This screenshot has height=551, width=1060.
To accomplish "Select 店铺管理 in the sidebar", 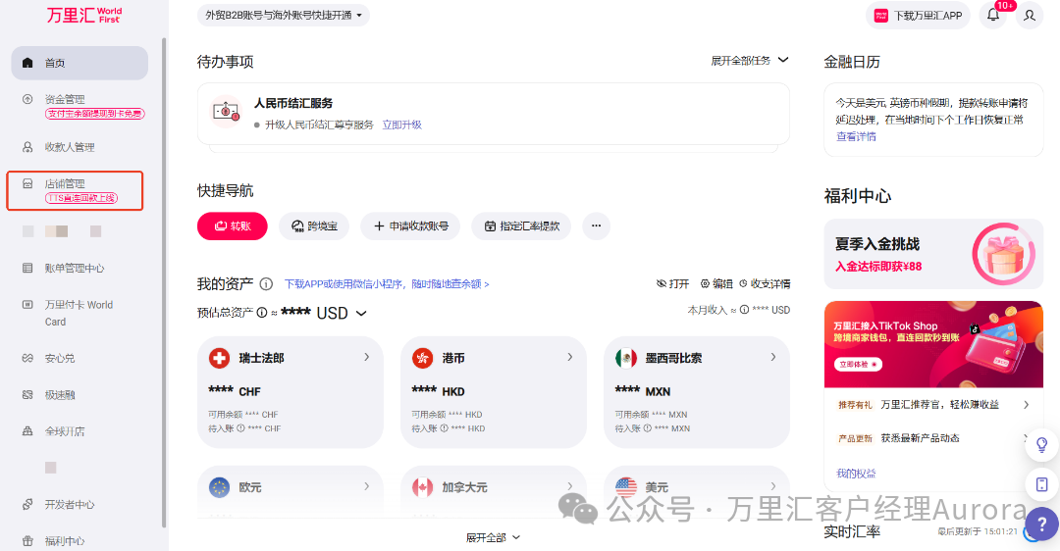I will [65, 183].
